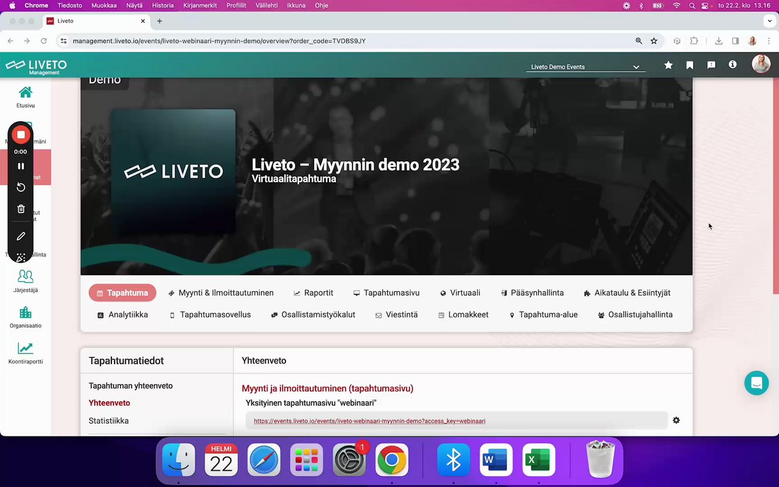The height and width of the screenshot is (487, 779).
Task: Open Aikataulu & Esiintyjät tab
Action: [627, 293]
